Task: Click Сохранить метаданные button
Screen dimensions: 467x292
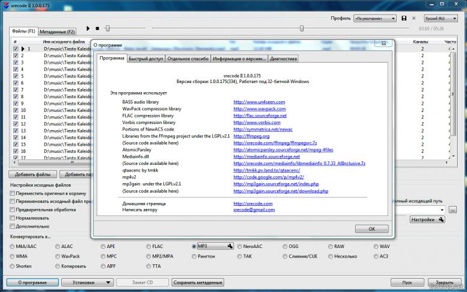Action: click(x=198, y=282)
